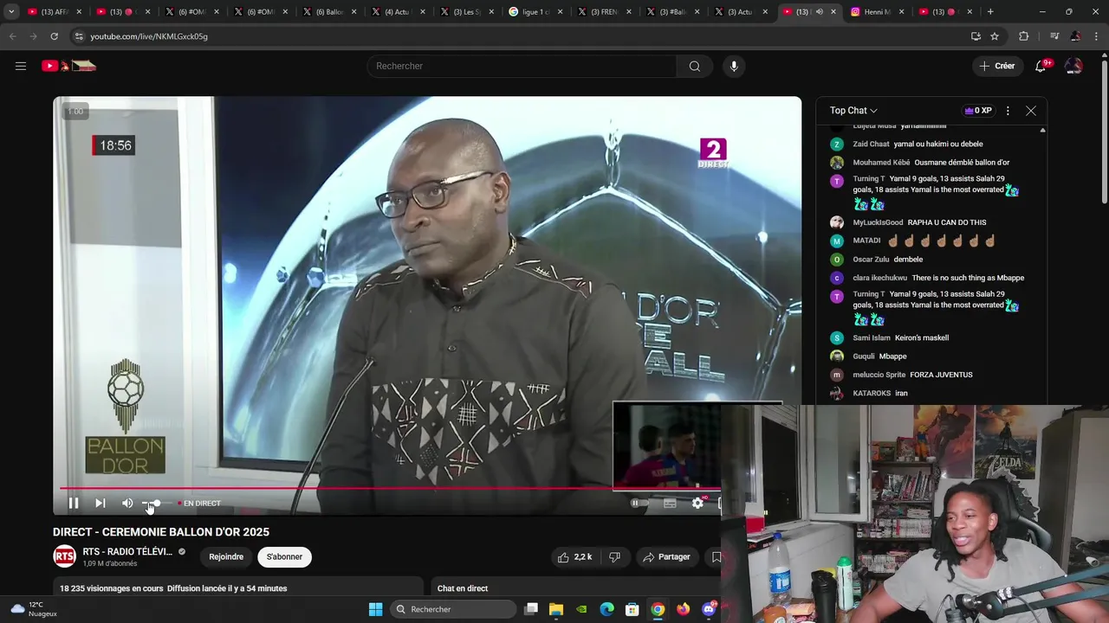Viewport: 1109px width, 623px height.
Task: Adjust the player volume slider
Action: [x=155, y=503]
